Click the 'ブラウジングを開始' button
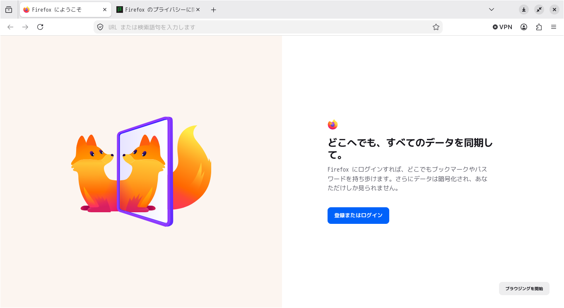 524,289
